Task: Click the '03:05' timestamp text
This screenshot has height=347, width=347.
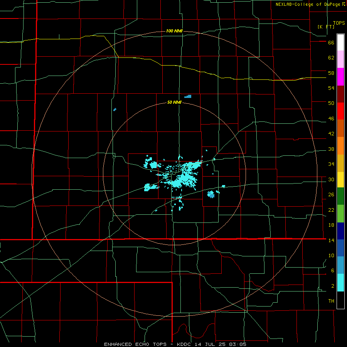Action: click(x=239, y=344)
